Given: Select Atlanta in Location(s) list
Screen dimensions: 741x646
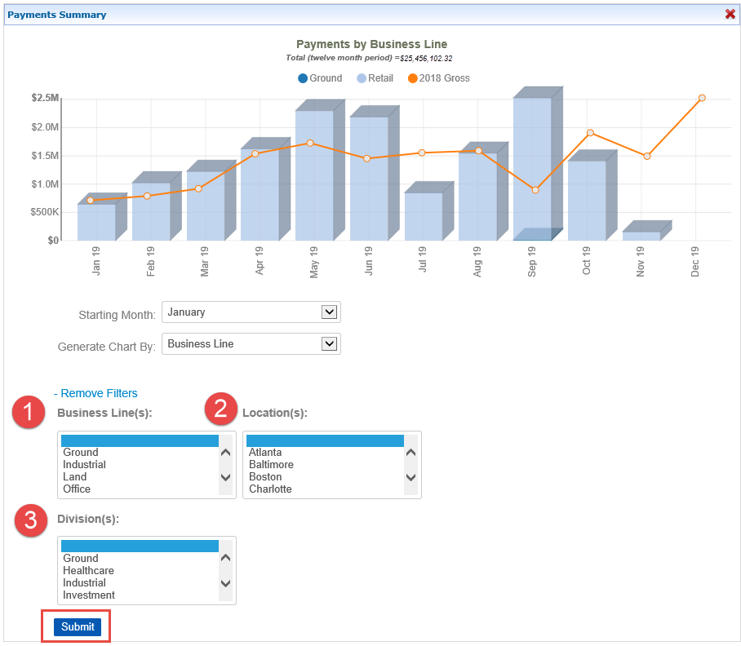Looking at the screenshot, I should pos(265,453).
